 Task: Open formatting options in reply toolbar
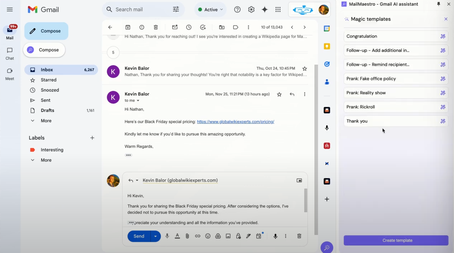(x=177, y=236)
